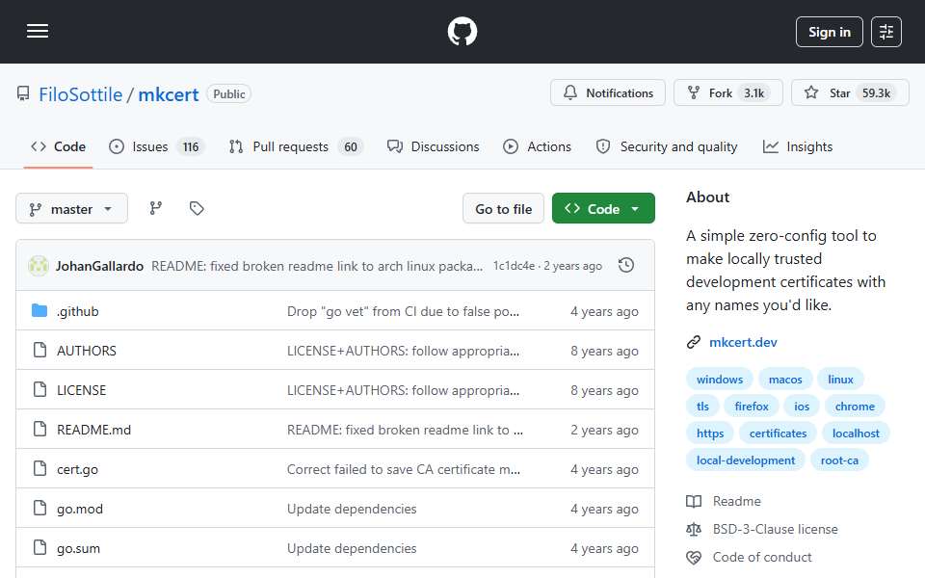Open the cert.go file
This screenshot has height=578, width=925.
click(77, 469)
